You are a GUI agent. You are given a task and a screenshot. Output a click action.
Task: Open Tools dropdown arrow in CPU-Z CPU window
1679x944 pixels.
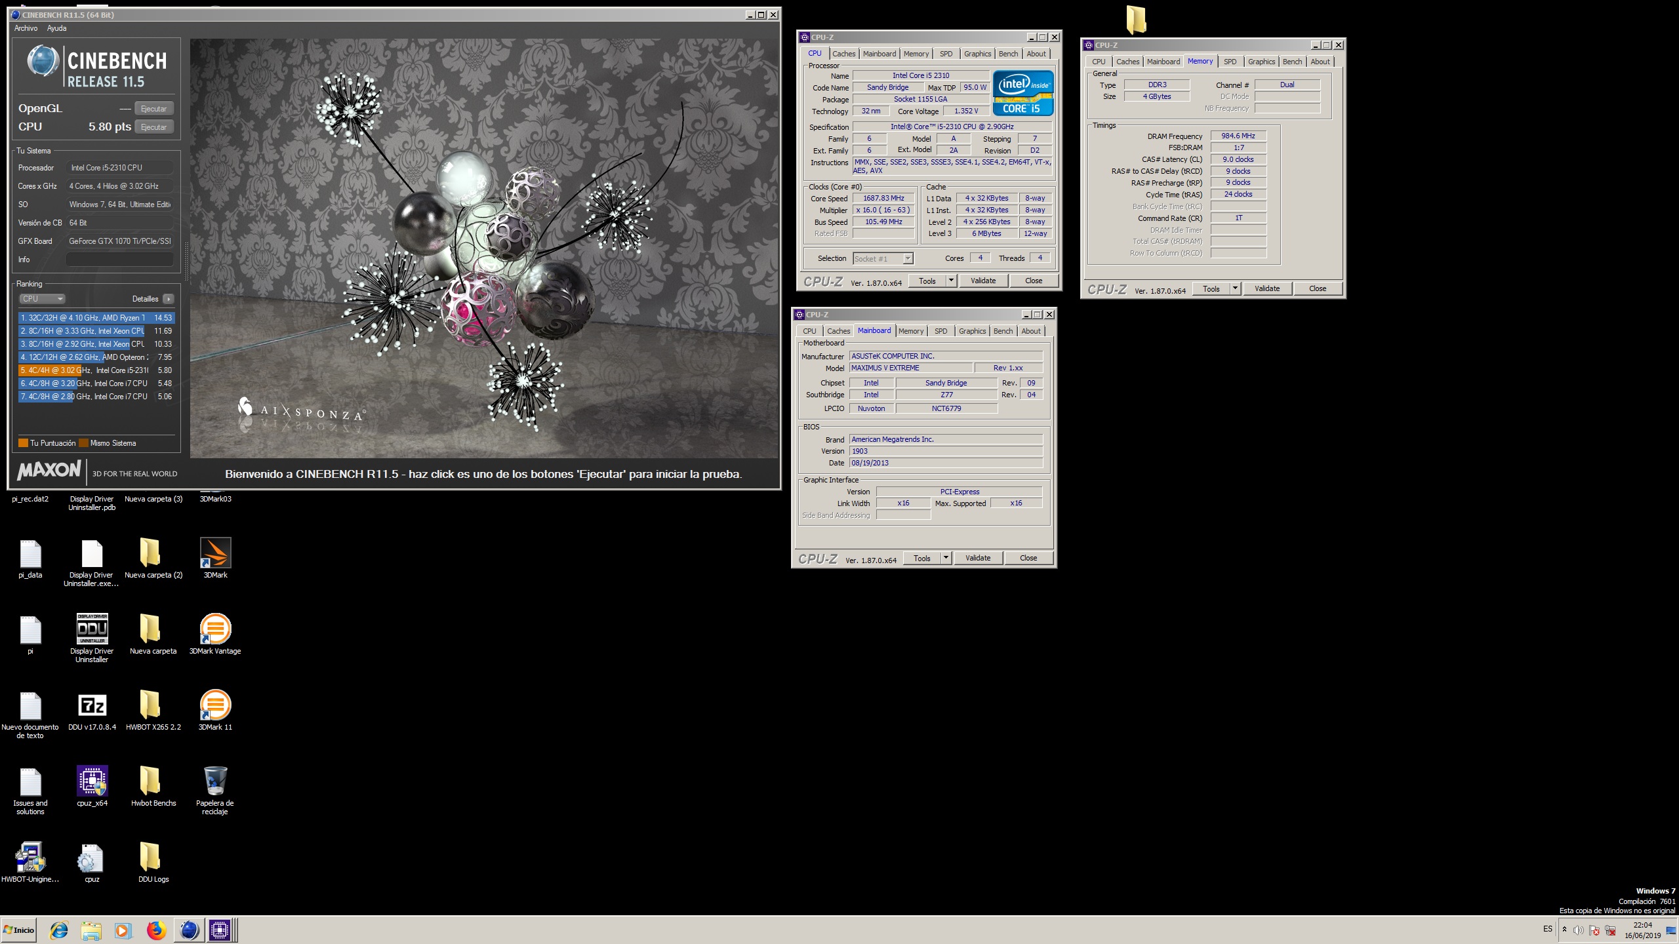tap(951, 281)
